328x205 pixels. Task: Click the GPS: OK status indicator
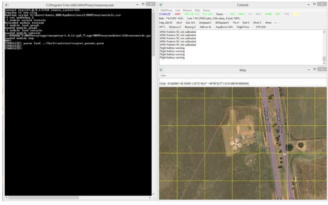tap(191, 14)
